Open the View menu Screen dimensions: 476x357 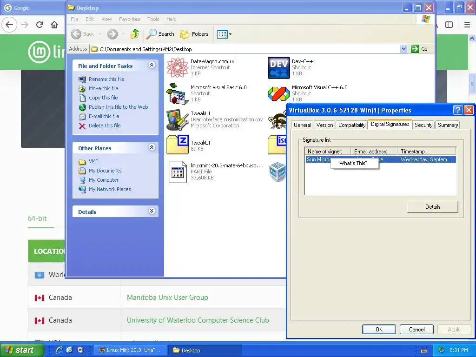pos(106,19)
